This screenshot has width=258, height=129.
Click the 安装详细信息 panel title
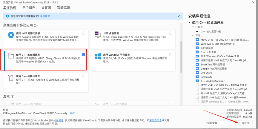pyautogui.click(x=199, y=16)
